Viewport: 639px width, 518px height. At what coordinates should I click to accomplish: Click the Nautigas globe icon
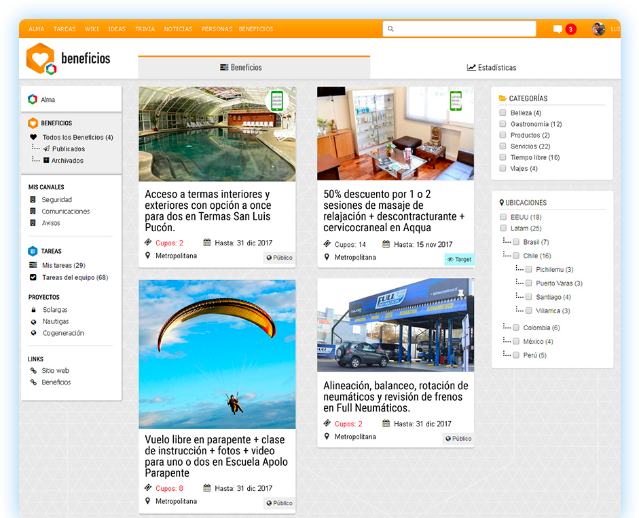[34, 321]
